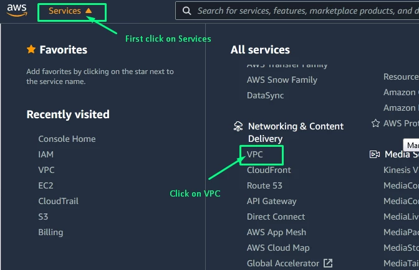Viewport: 419px width, 270px height.
Task: Open CloudFront service
Action: [269, 170]
